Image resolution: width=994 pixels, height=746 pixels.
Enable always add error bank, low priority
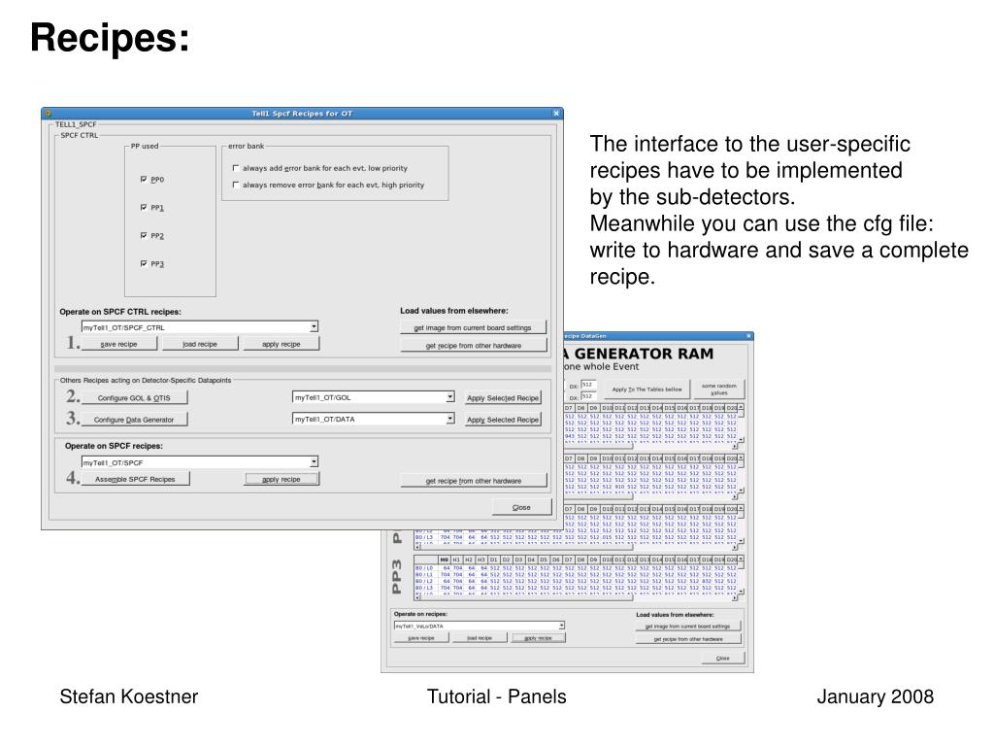pyautogui.click(x=236, y=168)
